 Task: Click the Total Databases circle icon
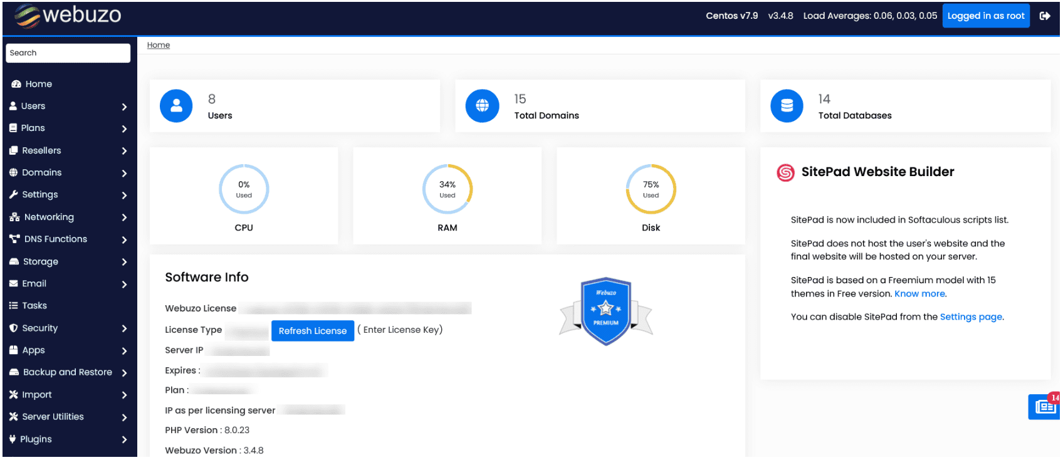[x=787, y=106]
